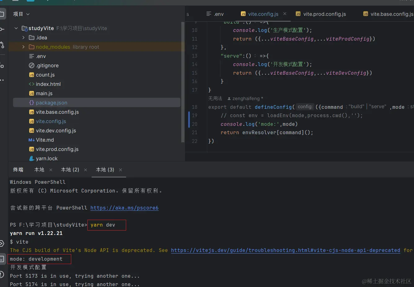Close the 本地 (2) terminal tab
Screen dimensions: 414x287
(x=86, y=170)
